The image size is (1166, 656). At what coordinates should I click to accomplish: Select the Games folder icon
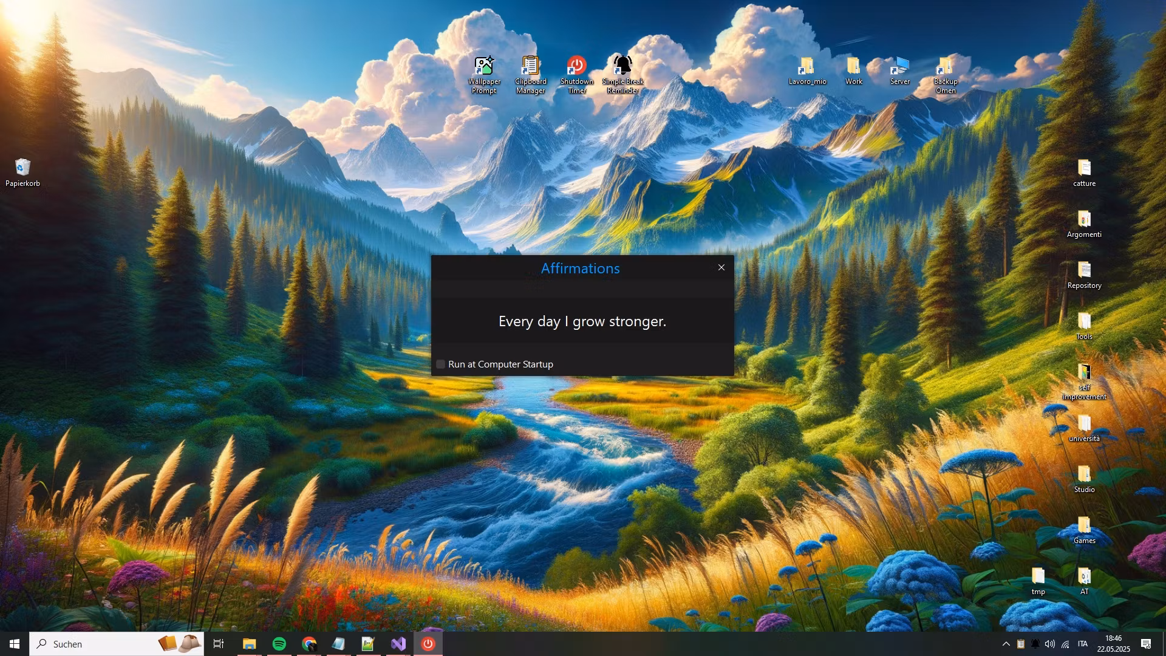[x=1084, y=530]
